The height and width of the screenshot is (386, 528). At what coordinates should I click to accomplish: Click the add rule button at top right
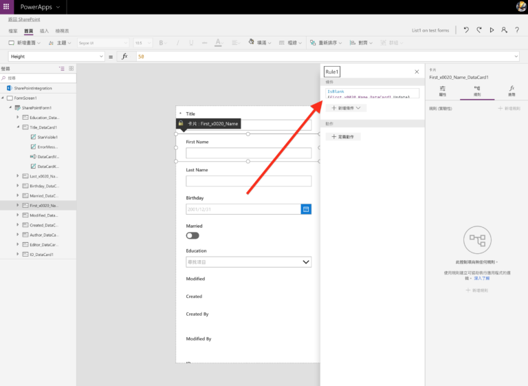coord(509,108)
